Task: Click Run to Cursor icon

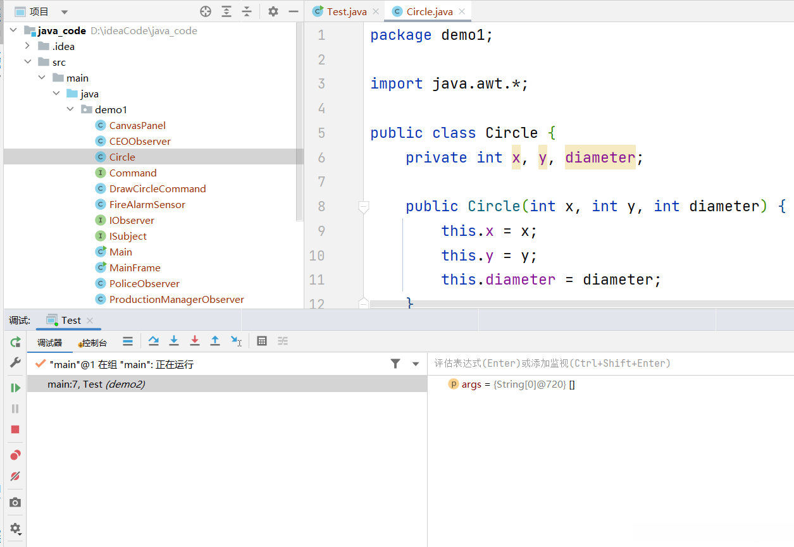Action: coord(236,341)
